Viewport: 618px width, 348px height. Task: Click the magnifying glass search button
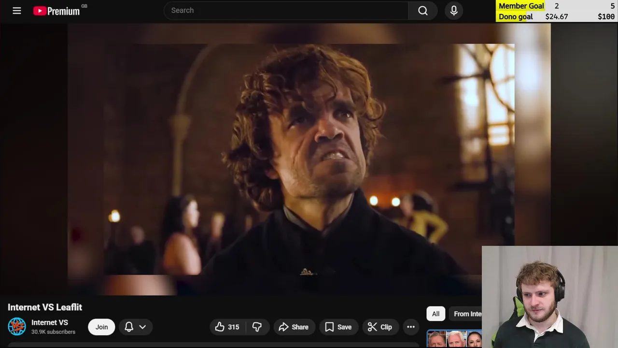point(423,10)
